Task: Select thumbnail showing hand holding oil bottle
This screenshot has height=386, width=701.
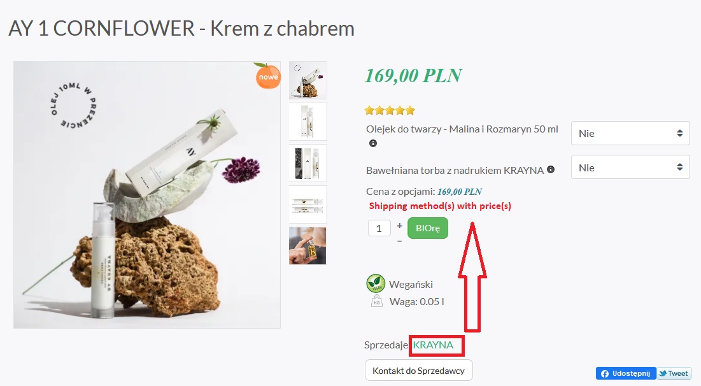Action: click(x=308, y=246)
